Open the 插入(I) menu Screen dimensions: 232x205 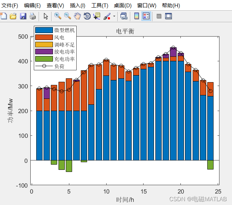(78, 6)
